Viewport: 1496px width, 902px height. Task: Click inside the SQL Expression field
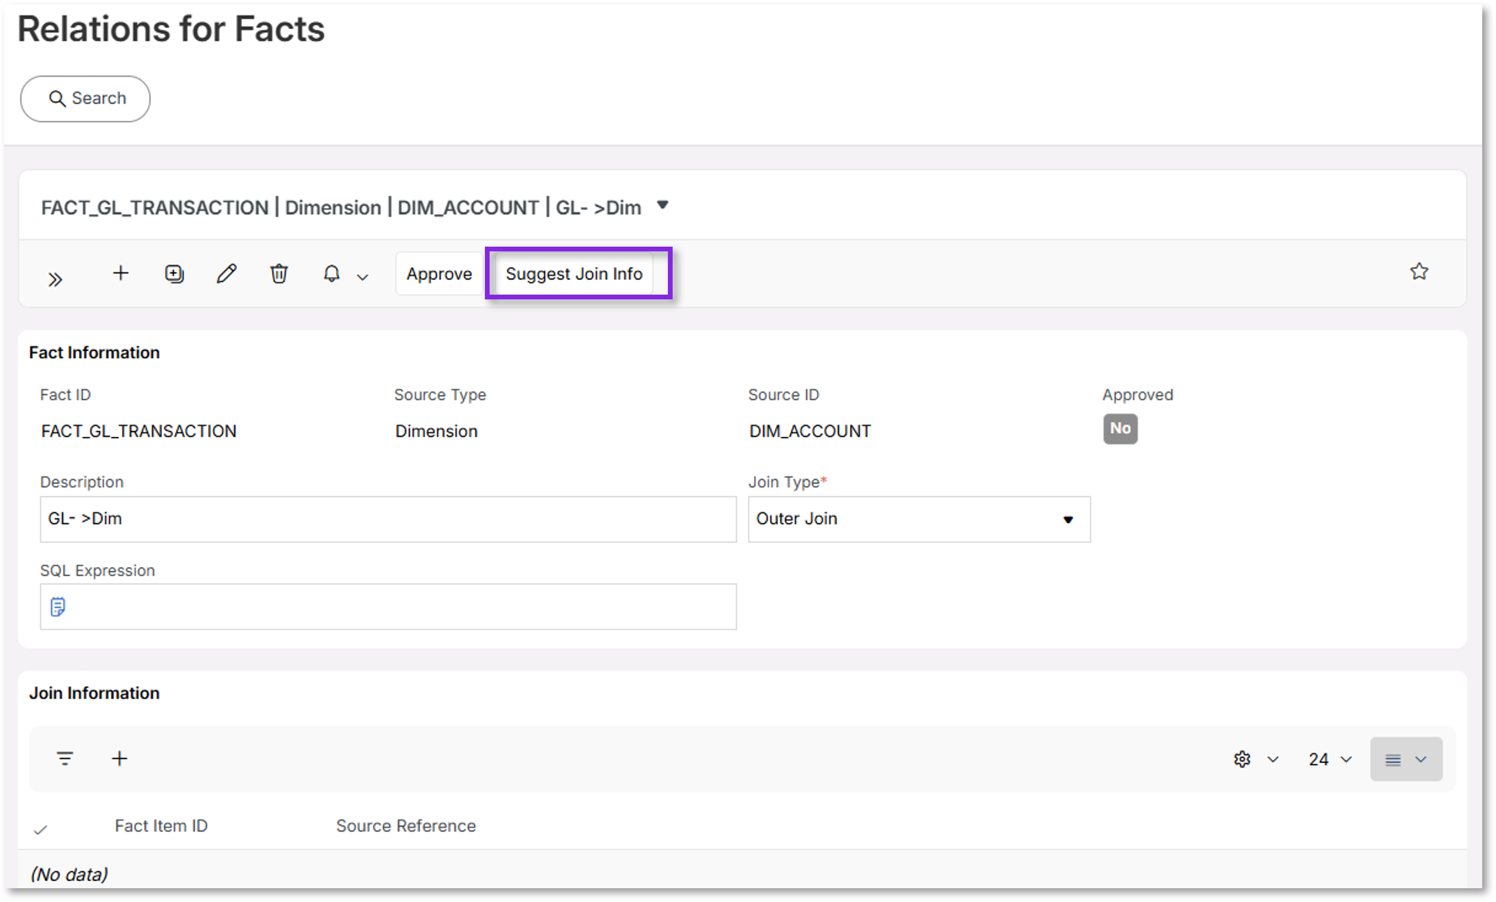(x=388, y=606)
